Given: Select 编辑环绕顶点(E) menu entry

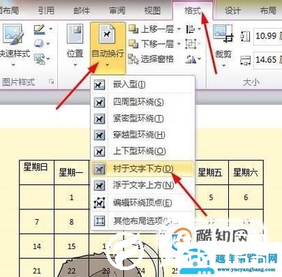Looking at the screenshot, I should point(142,203).
